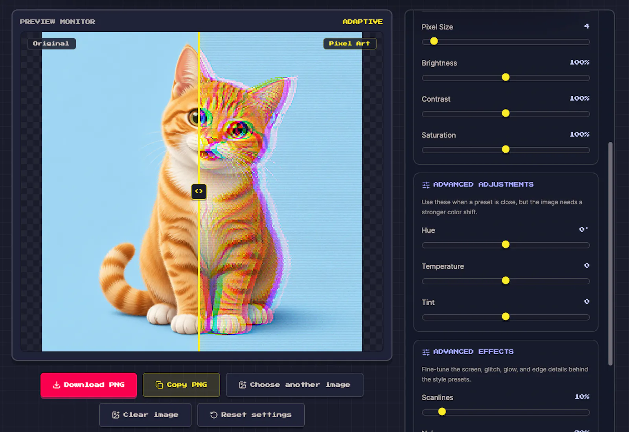629x432 pixels.
Task: Click the Advanced Adjustments sliders icon
Action: (426, 185)
